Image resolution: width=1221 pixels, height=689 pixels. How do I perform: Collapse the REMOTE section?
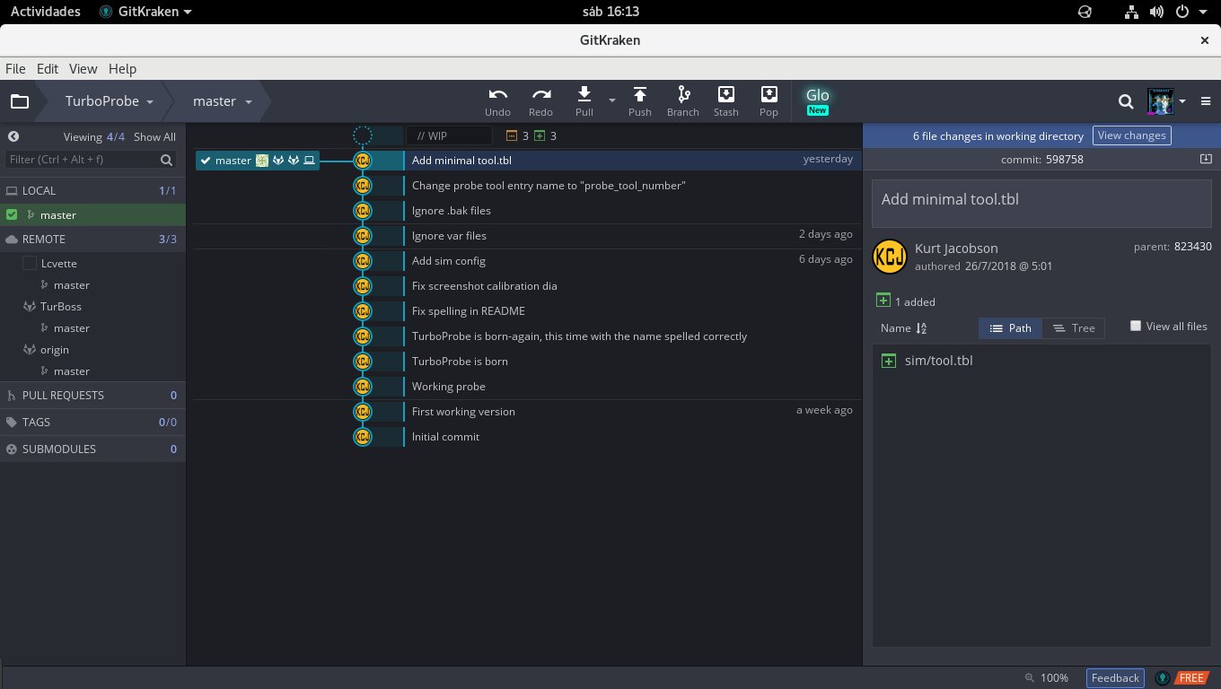pyautogui.click(x=92, y=239)
